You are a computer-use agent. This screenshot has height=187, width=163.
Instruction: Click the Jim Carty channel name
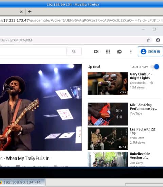point(136,163)
